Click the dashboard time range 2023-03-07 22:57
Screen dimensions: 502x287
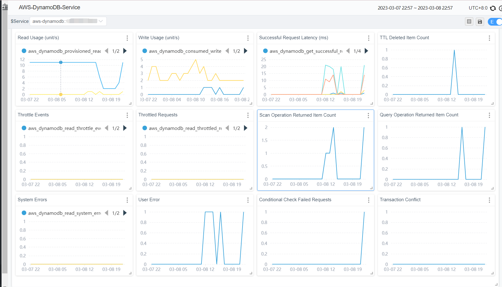(x=415, y=8)
